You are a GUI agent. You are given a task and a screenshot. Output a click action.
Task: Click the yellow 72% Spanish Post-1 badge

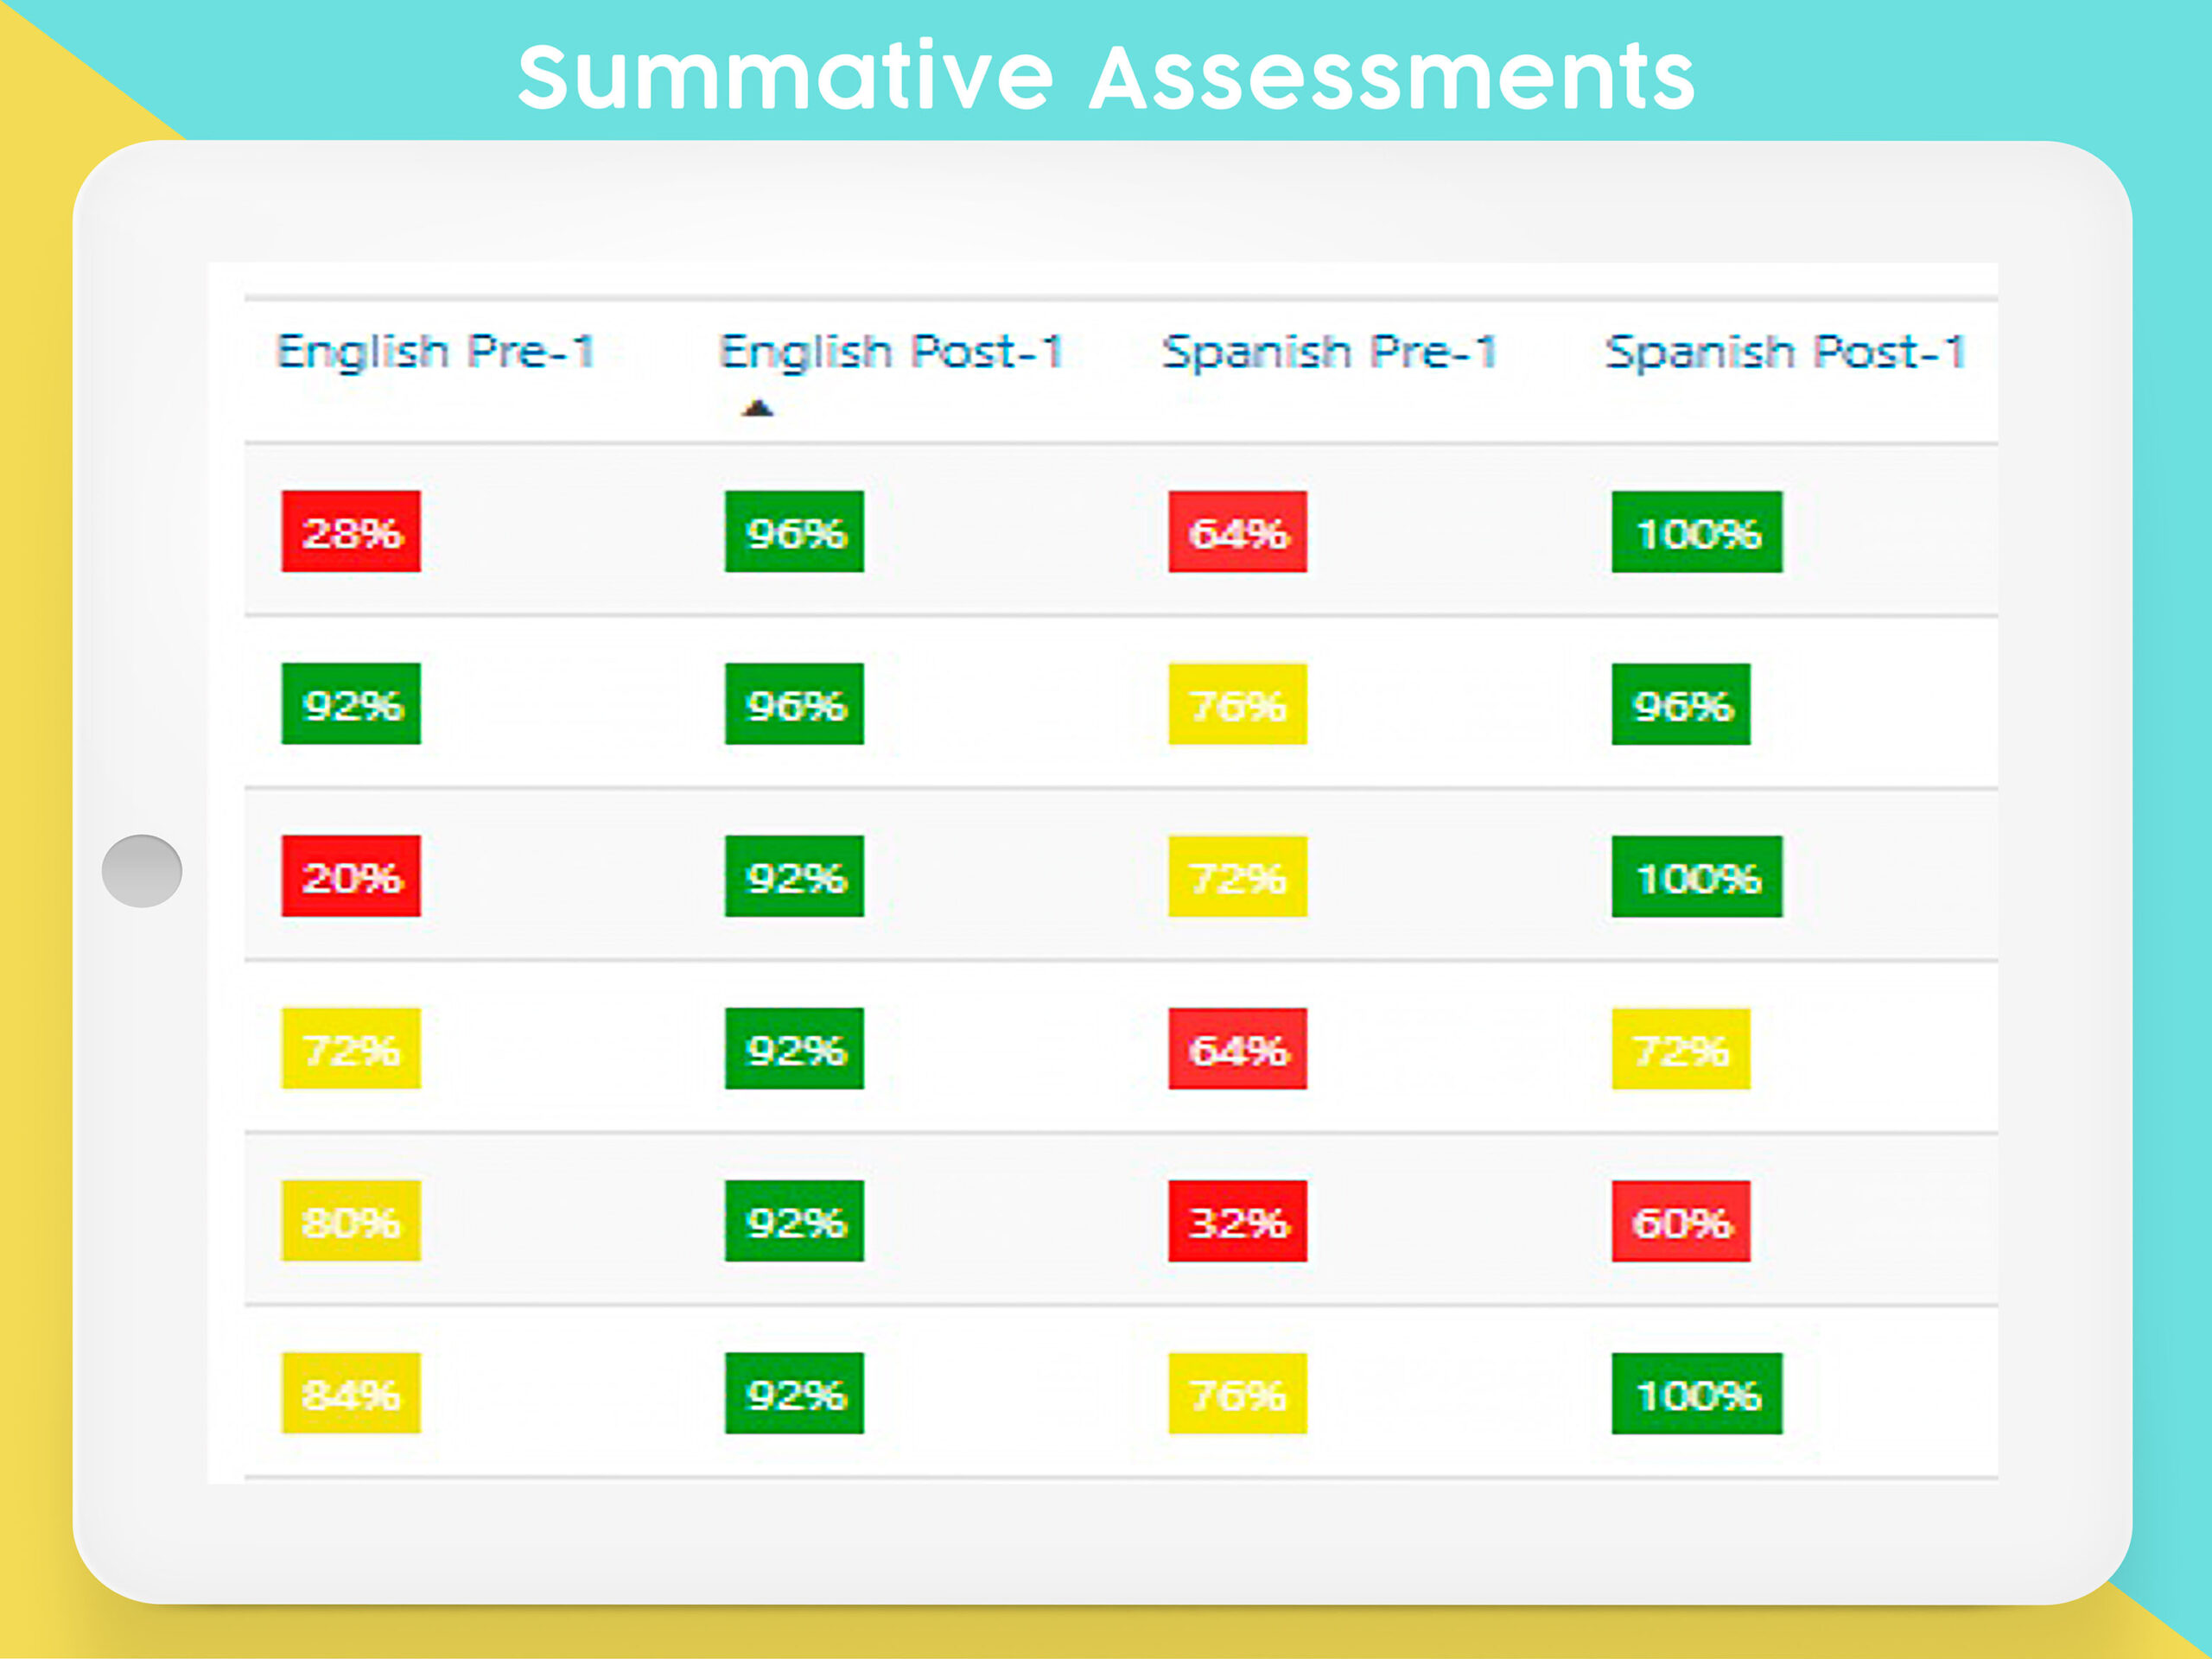(1680, 1049)
